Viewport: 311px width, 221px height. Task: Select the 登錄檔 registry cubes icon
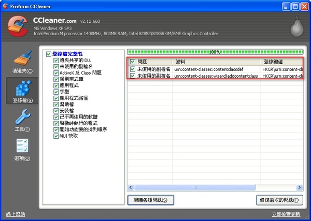23,88
